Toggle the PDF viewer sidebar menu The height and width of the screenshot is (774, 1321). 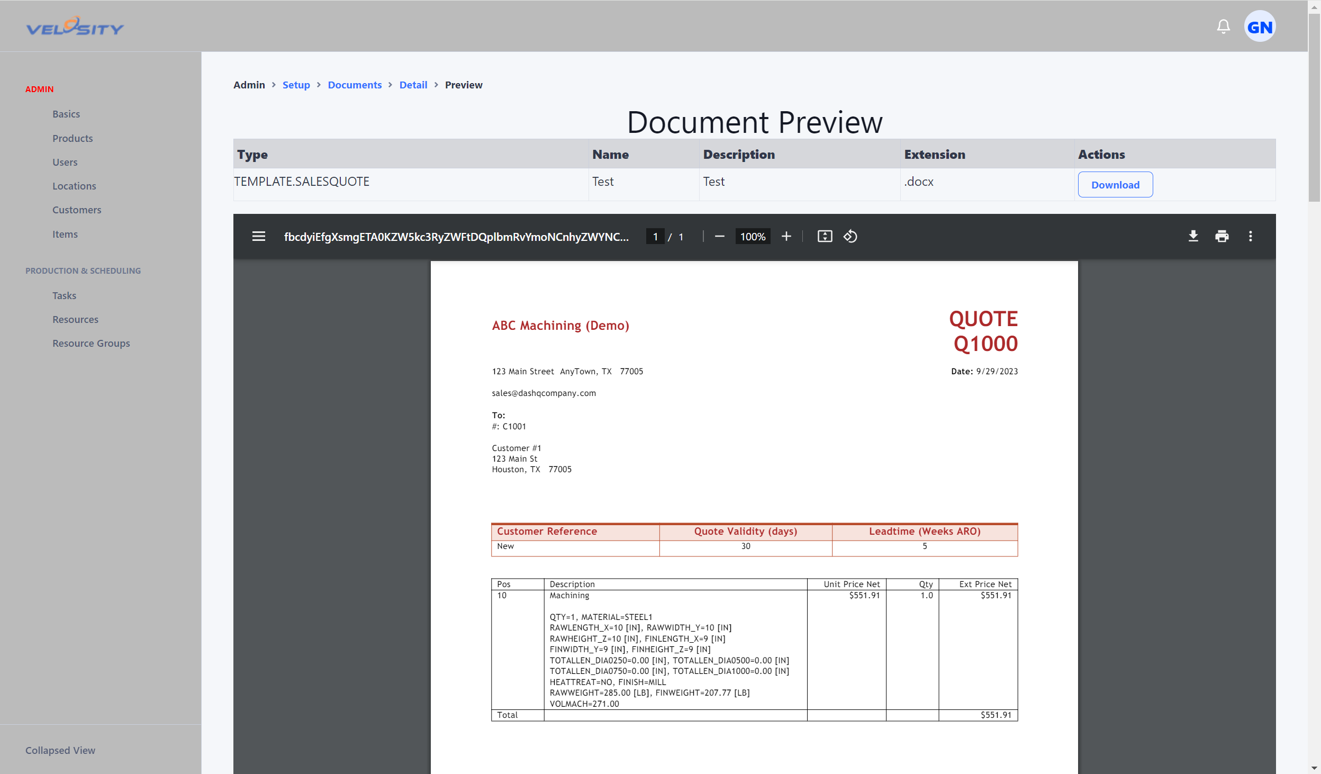[x=259, y=236]
